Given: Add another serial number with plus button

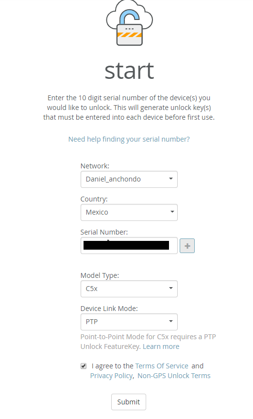Looking at the screenshot, I should [187, 246].
